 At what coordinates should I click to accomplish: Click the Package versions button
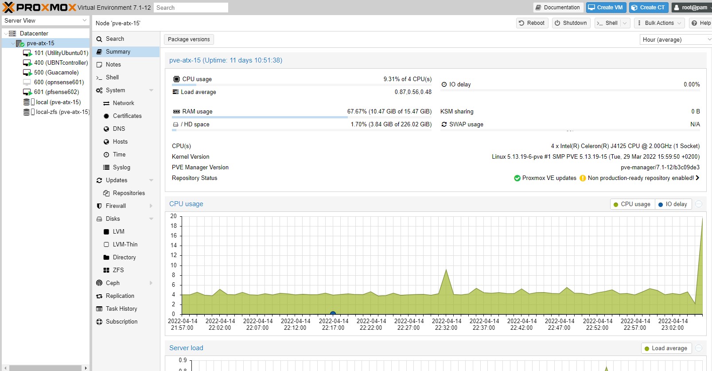(x=189, y=39)
